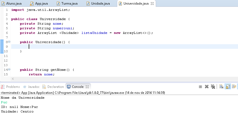Screen dimensions: 238x115
Task: Click console line 'Nome da Universidade'
Action: point(23,98)
